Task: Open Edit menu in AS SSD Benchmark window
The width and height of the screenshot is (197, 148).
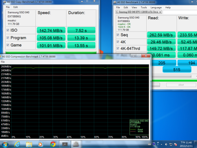Action: [x=126, y=7]
